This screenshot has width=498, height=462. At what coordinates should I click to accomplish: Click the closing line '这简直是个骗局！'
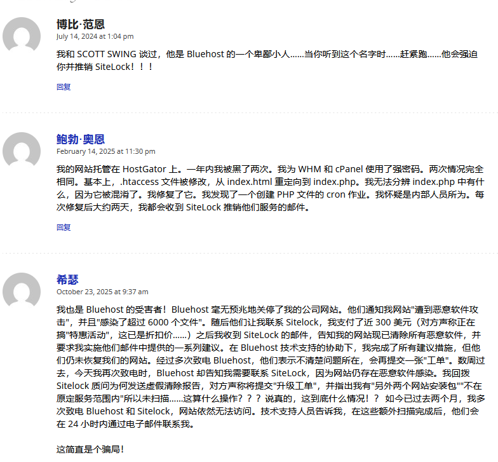[90, 449]
